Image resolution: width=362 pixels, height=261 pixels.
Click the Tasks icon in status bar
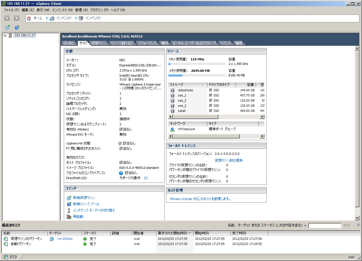(x=6, y=257)
